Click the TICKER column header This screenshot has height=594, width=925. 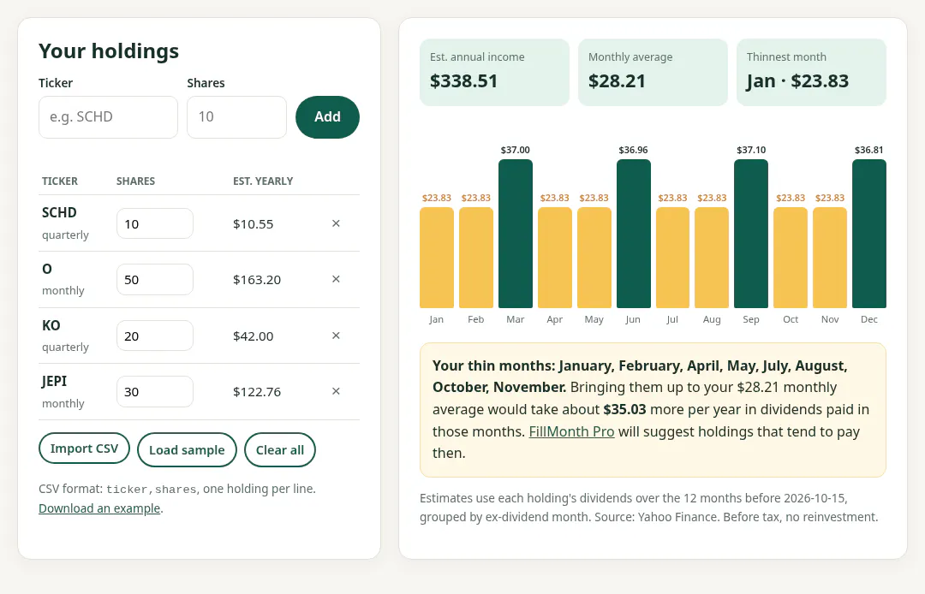[x=60, y=181]
